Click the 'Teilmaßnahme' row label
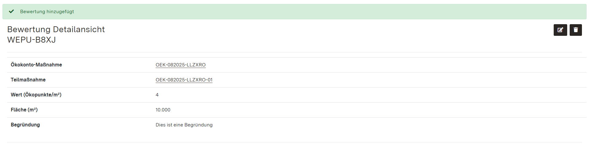589x150 pixels. (28, 80)
